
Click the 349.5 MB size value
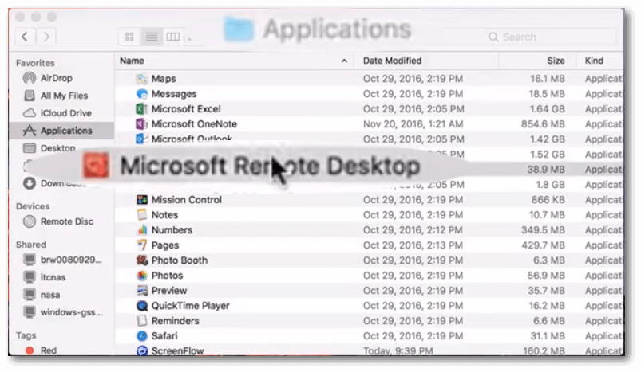[543, 229]
